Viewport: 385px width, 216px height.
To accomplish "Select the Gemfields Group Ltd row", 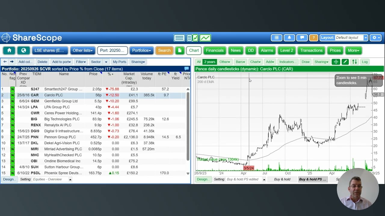I will click(x=96, y=101).
